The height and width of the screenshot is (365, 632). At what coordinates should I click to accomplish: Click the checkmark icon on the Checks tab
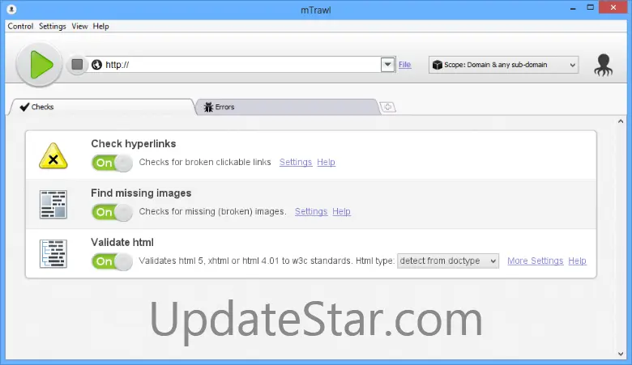(x=24, y=107)
